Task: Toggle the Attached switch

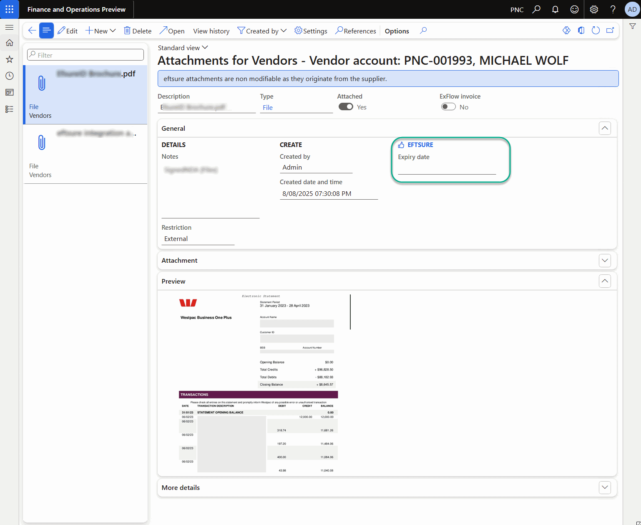Action: pyautogui.click(x=346, y=107)
